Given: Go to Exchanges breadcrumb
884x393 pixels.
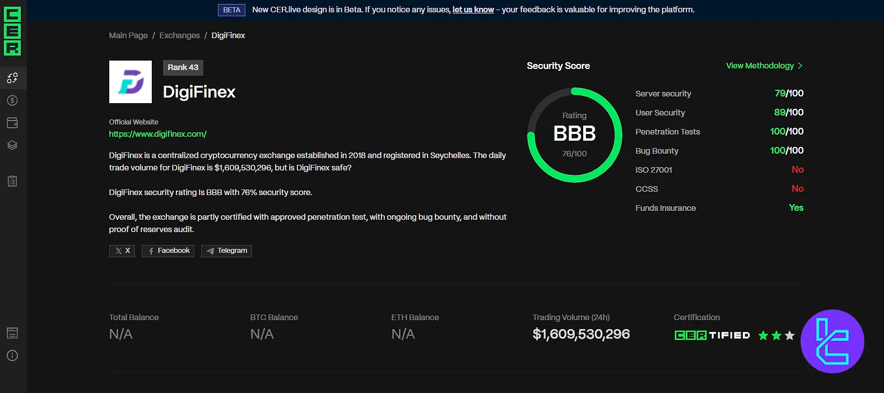Looking at the screenshot, I should coord(179,35).
